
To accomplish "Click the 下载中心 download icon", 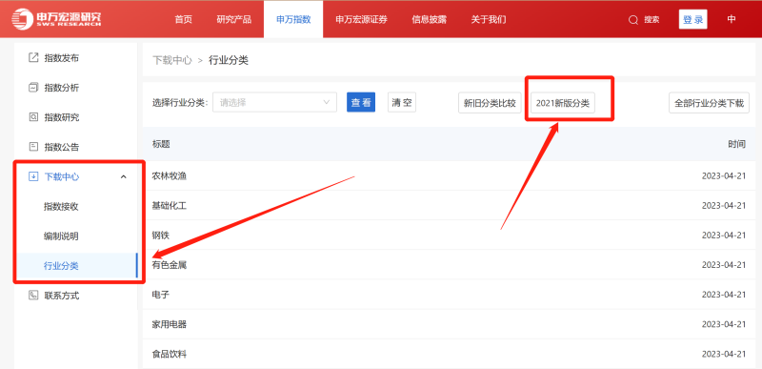I will click(x=33, y=176).
